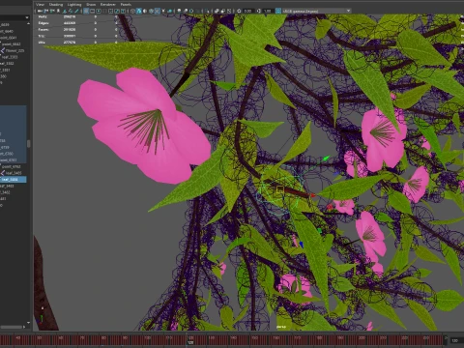This screenshot has height=348, width=464.
Task: Toggle the Film Gate display
Action: pyautogui.click(x=92, y=11)
